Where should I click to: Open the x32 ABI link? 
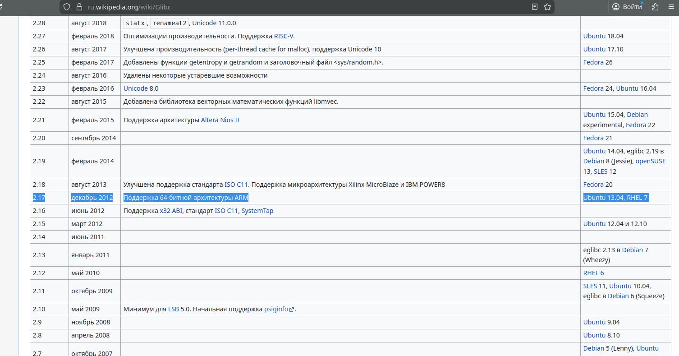coord(171,211)
